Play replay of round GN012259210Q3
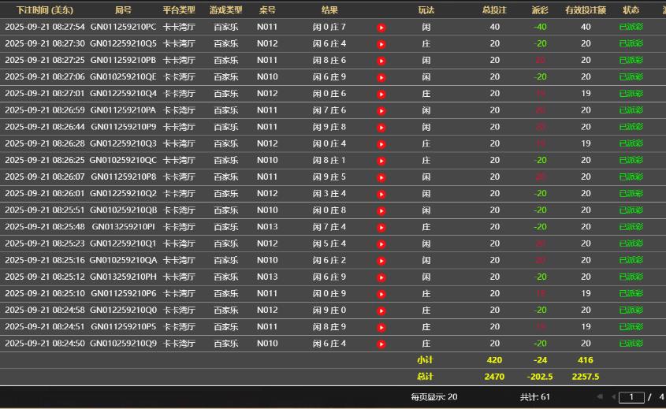Viewport: 666px width, 409px height. (381, 144)
